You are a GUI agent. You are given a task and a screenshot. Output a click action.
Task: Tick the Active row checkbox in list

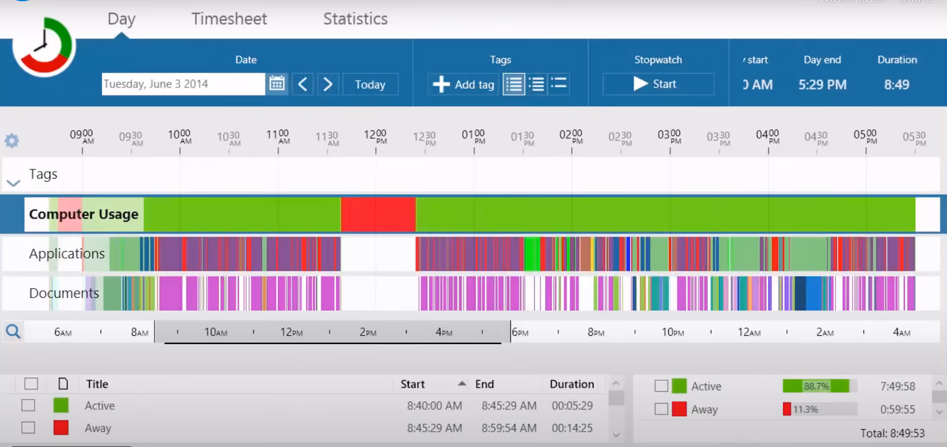(x=28, y=405)
